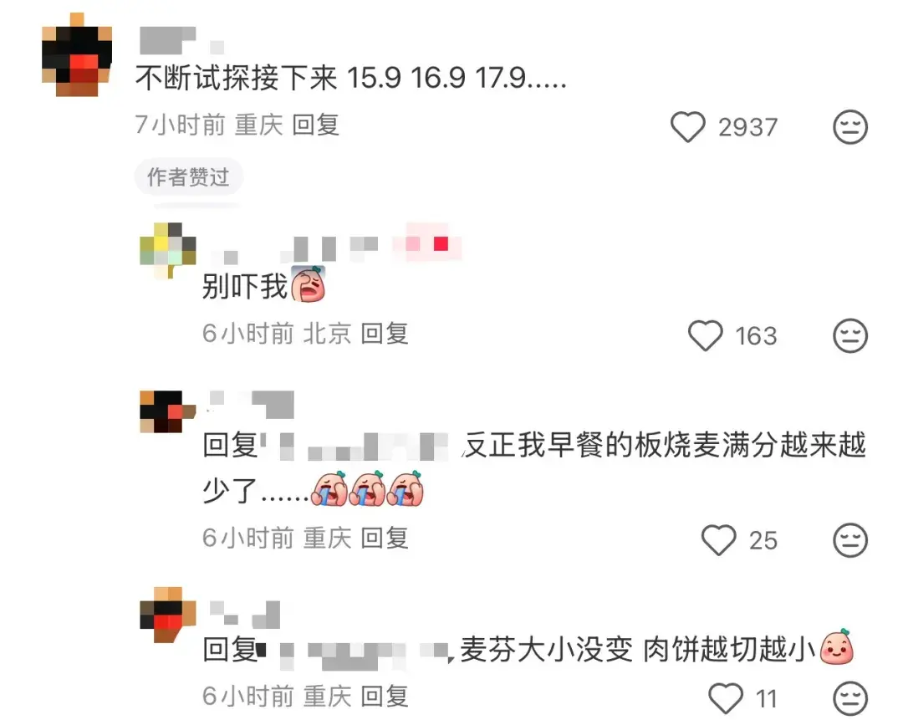Viewport: 903px width, 720px height.
Task: Dislike the top comment via face icon
Action: pos(850,127)
